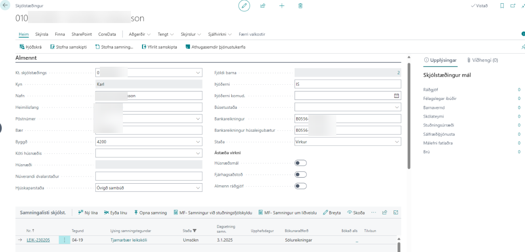
Task: Click the trash delete icon
Action: [300, 6]
